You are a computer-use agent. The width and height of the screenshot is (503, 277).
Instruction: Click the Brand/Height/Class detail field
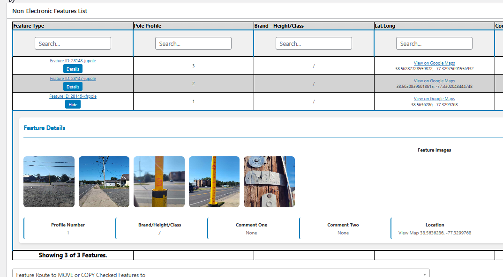[x=160, y=229]
